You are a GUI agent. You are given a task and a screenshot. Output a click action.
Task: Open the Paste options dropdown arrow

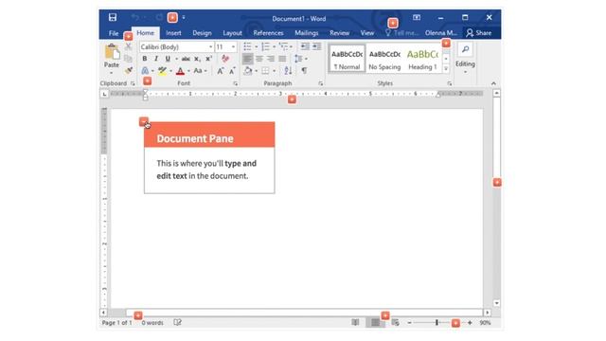click(112, 73)
